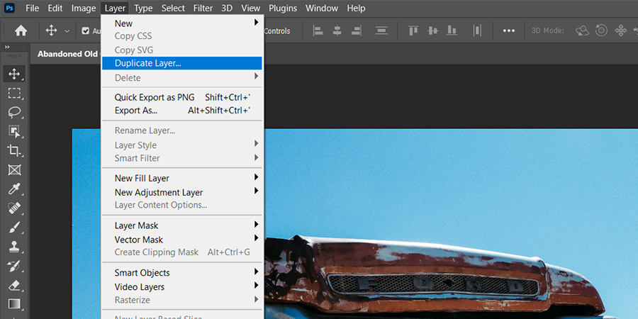The width and height of the screenshot is (638, 319).
Task: Select the Object Selection tool
Action: click(x=14, y=131)
